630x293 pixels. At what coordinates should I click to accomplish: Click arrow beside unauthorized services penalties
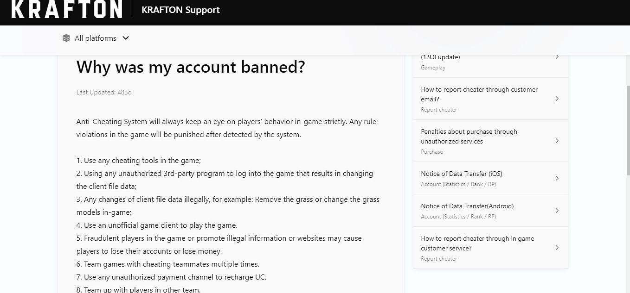tap(557, 141)
